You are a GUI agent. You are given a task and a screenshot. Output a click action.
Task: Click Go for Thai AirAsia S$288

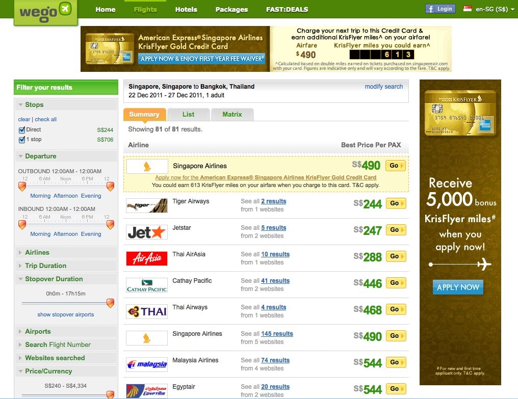pyautogui.click(x=396, y=256)
